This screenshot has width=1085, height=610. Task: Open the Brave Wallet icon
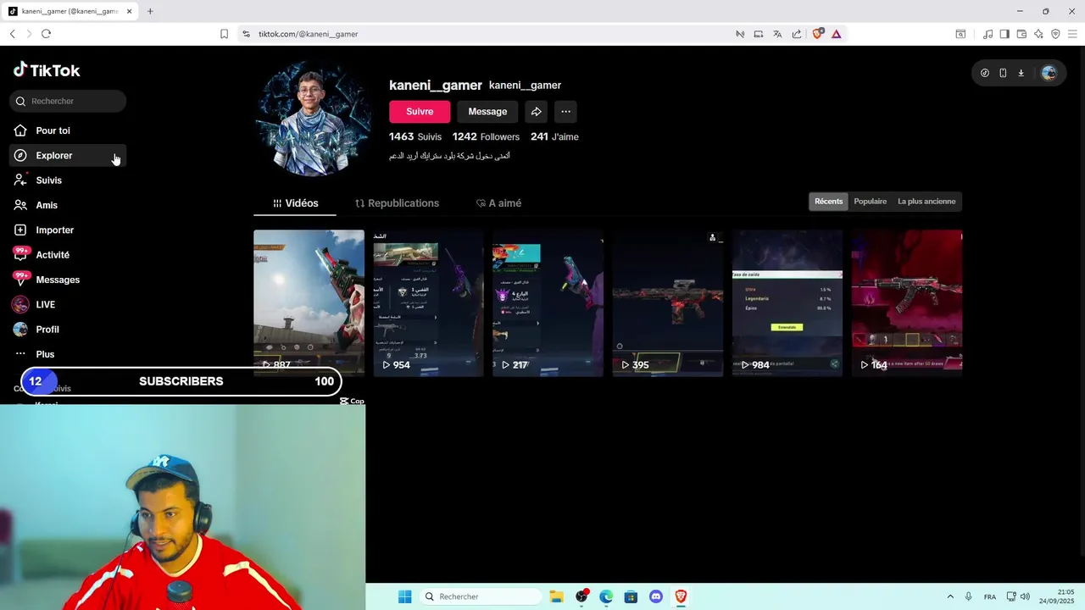click(1021, 34)
